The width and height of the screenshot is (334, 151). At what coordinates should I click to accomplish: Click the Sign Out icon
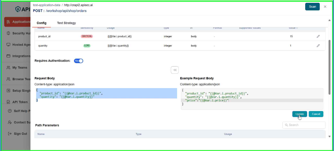coord(10,134)
